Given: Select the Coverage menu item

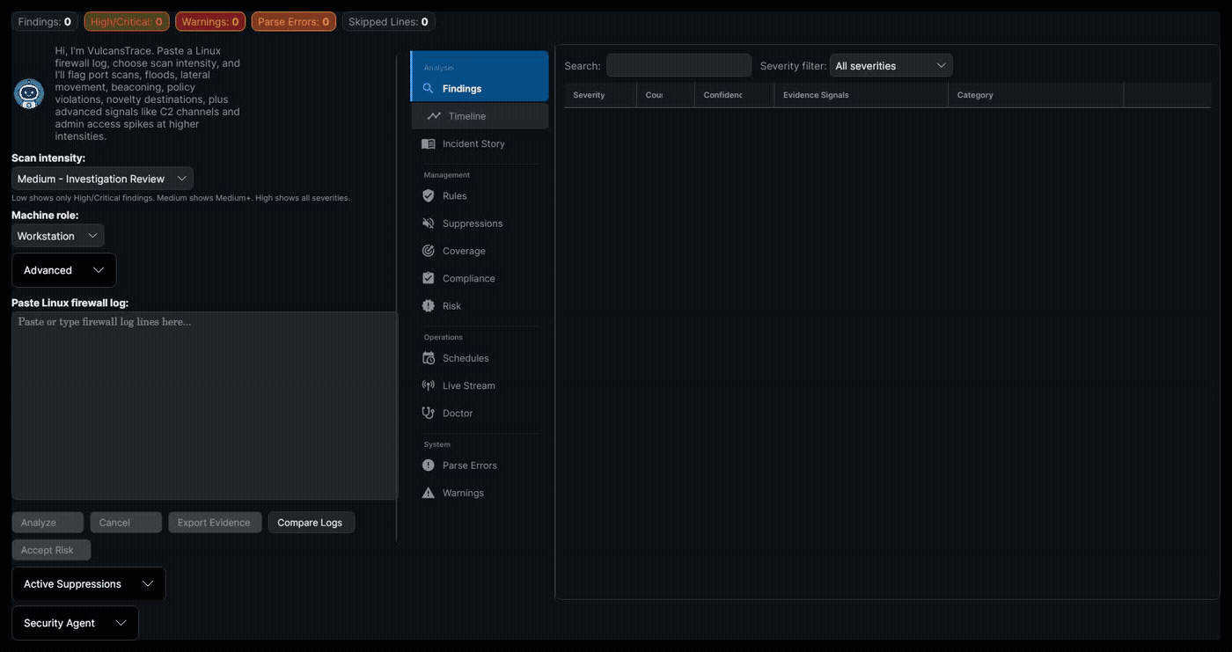Looking at the screenshot, I should [480, 251].
